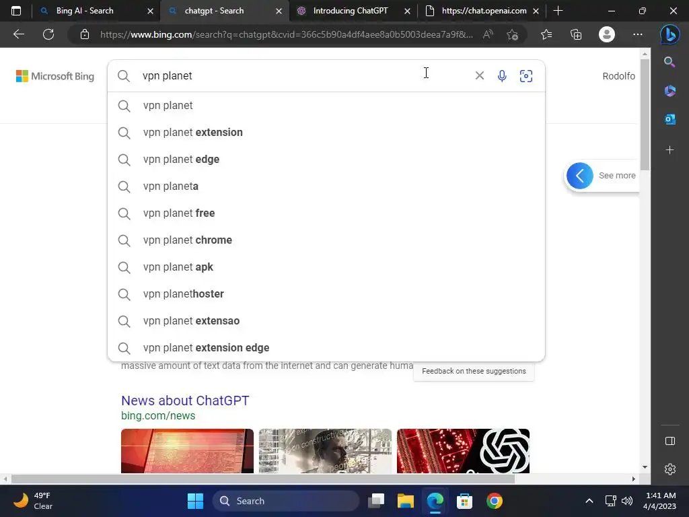Image resolution: width=689 pixels, height=517 pixels.
Task: Open Outlook in the sidebar
Action: pos(669,119)
